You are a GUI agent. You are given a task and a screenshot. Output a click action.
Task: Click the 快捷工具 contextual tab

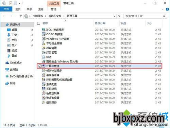click(54, 3)
